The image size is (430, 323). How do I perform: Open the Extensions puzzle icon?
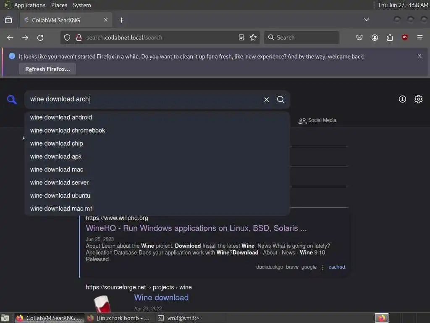390,37
